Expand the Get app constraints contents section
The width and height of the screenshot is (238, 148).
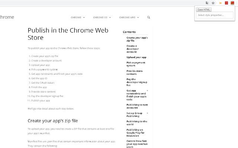147,91
